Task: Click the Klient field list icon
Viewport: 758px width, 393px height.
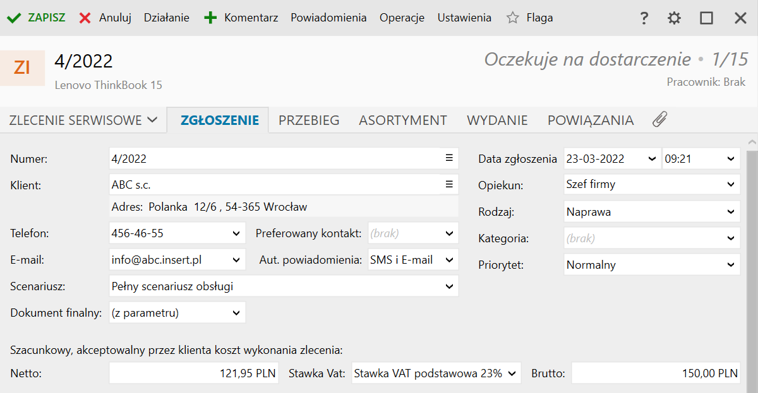Action: click(449, 185)
